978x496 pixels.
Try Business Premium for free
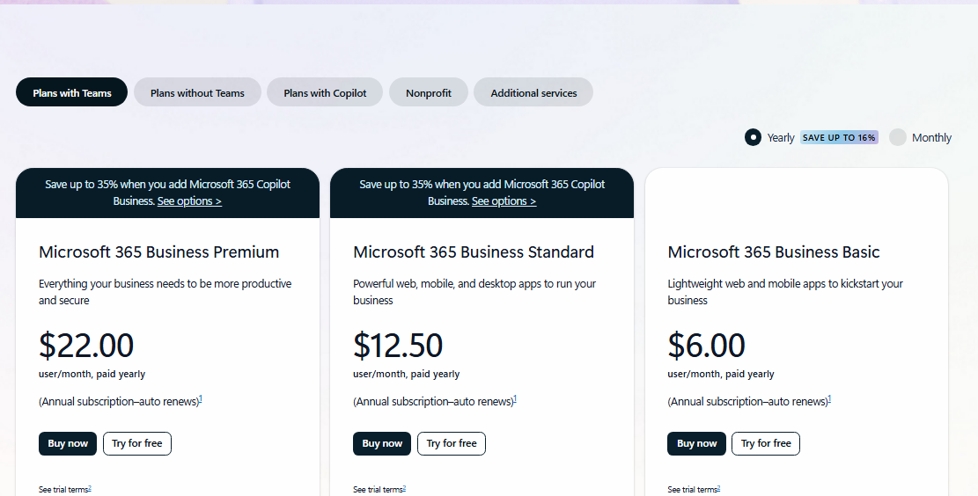coord(137,443)
